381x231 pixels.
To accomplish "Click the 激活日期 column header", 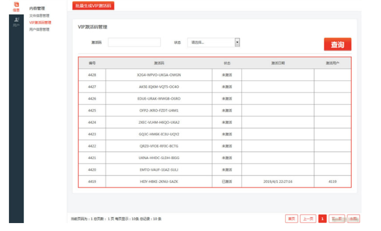I will (x=278, y=63).
